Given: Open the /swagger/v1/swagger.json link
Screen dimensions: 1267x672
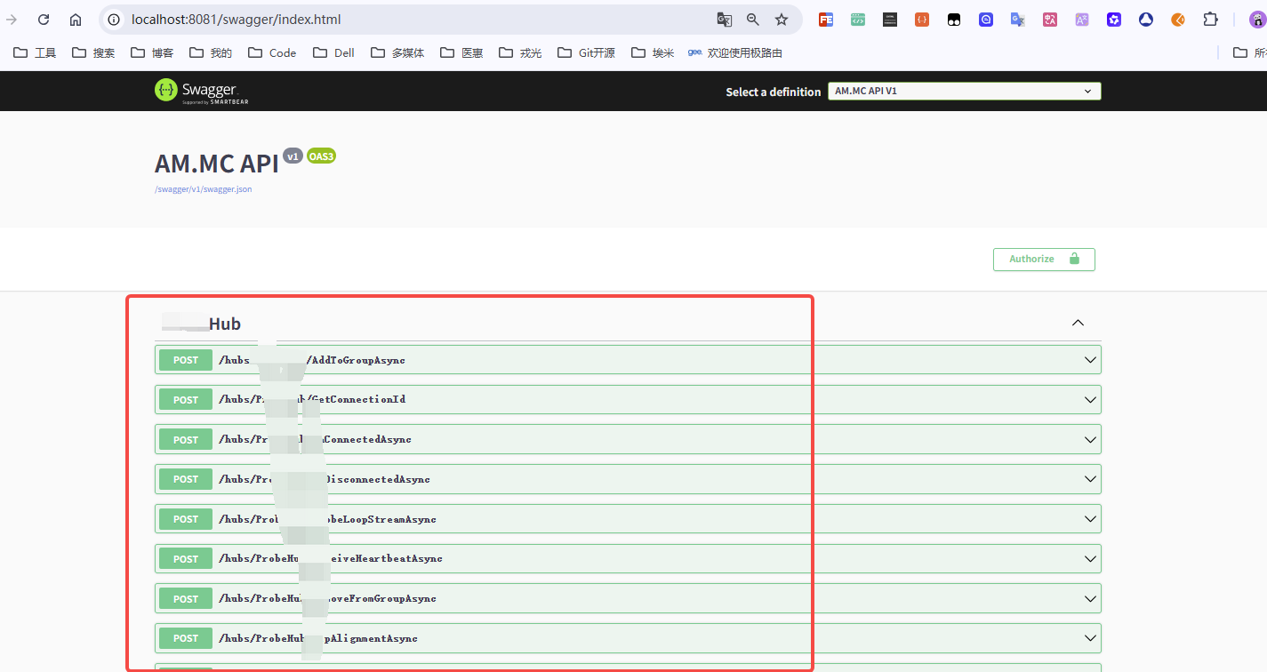Looking at the screenshot, I should 203,189.
